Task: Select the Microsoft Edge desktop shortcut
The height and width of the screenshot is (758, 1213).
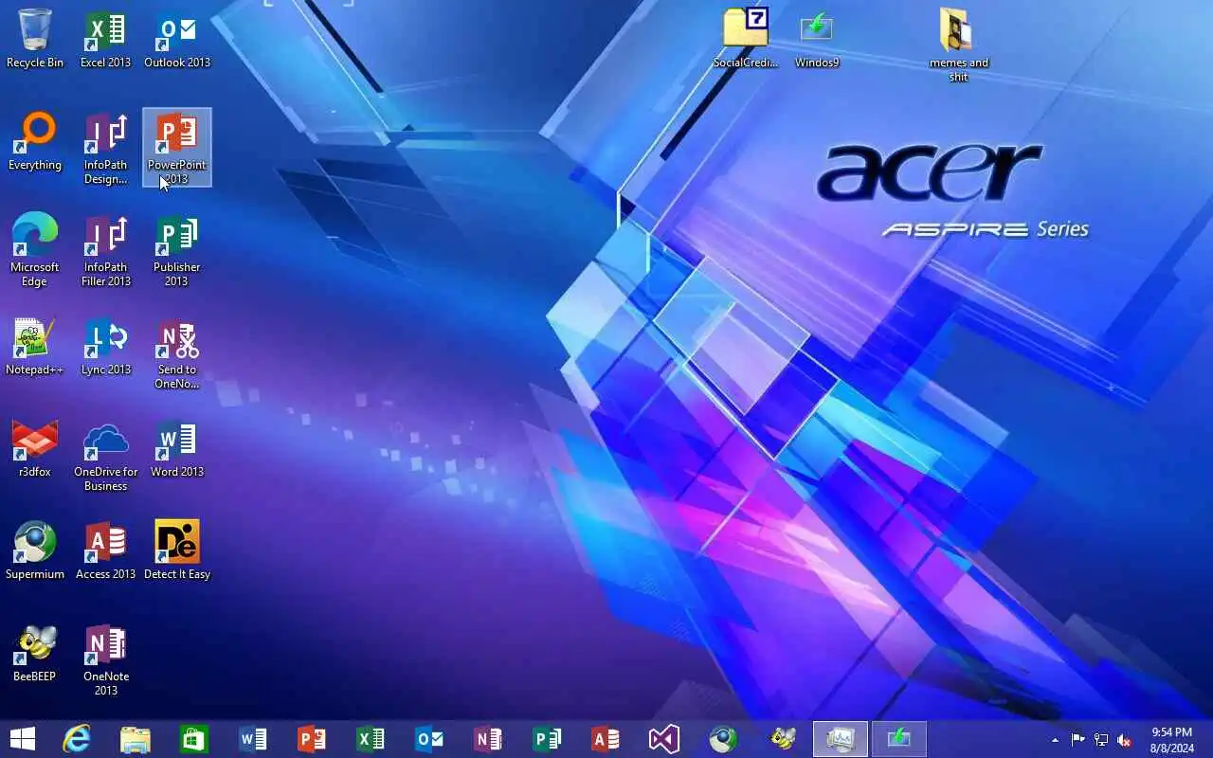Action: click(35, 250)
